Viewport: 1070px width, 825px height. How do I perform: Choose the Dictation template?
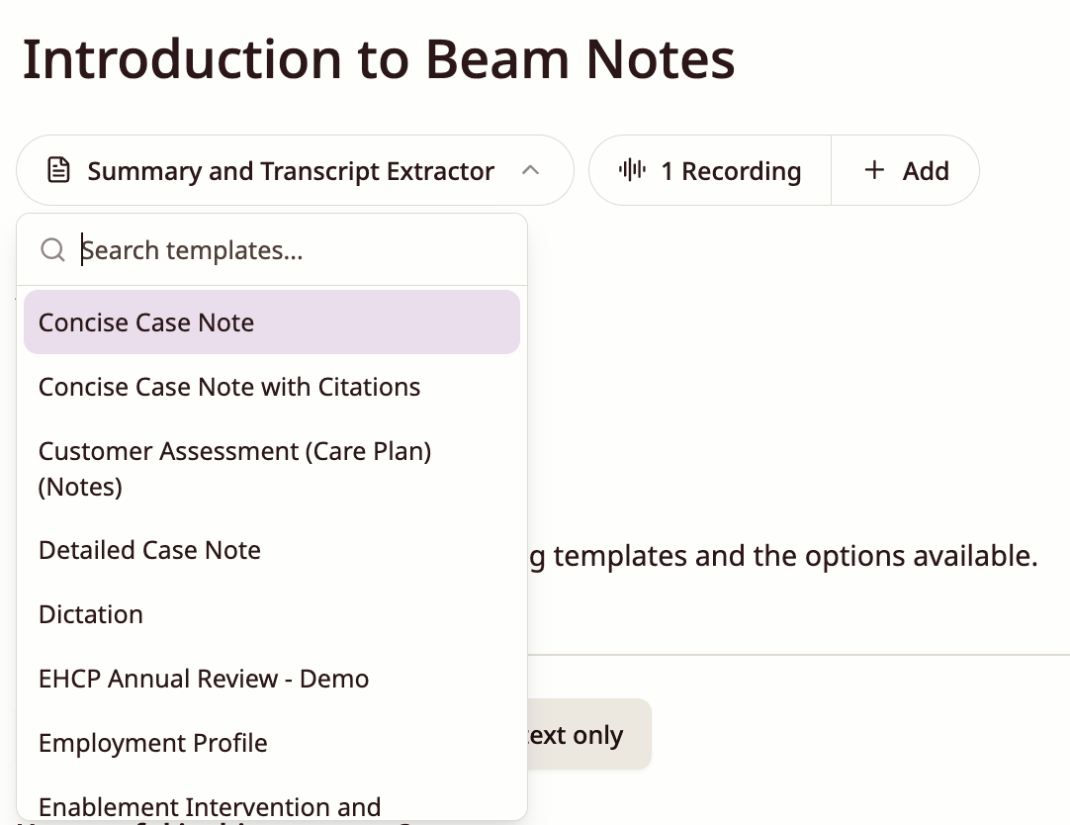pyautogui.click(x=272, y=614)
